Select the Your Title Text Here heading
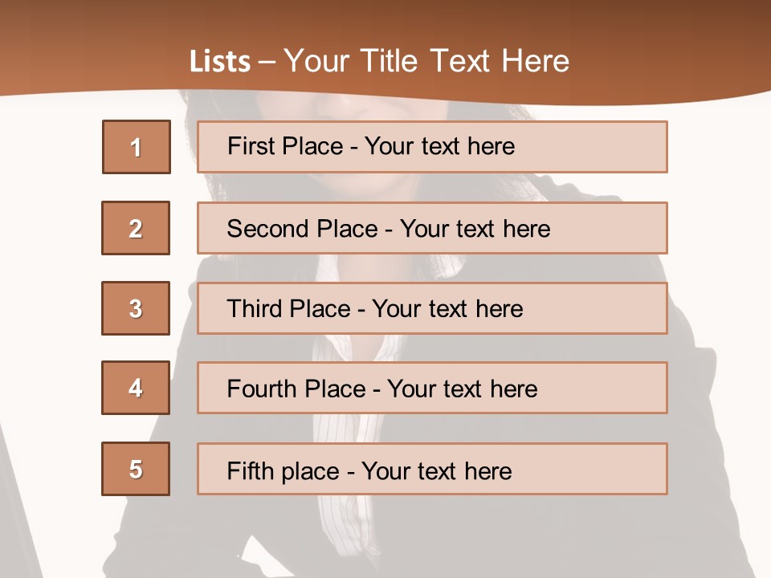Viewport: 771px width, 578px height. (426, 61)
